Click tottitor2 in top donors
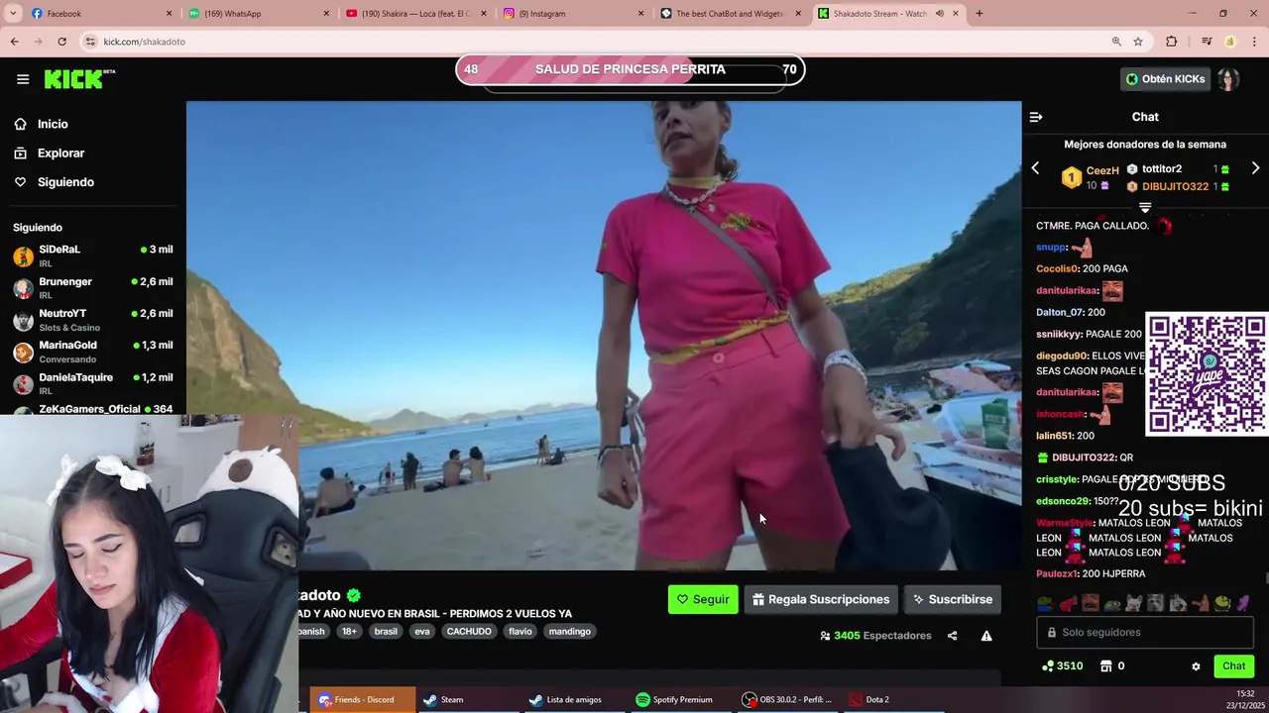Screen dimensions: 1269x713 [x=1162, y=169]
